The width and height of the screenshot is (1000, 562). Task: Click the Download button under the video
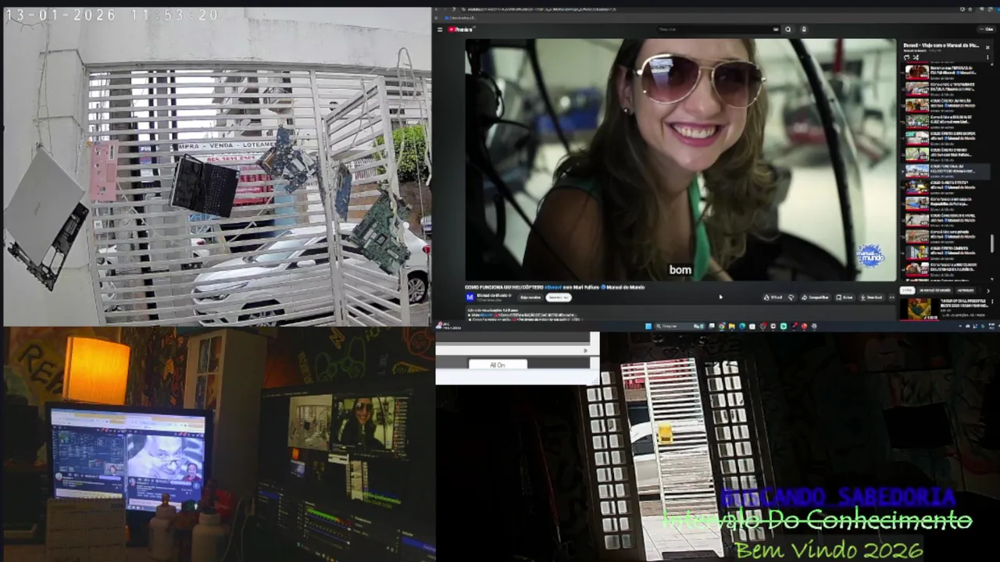[871, 297]
